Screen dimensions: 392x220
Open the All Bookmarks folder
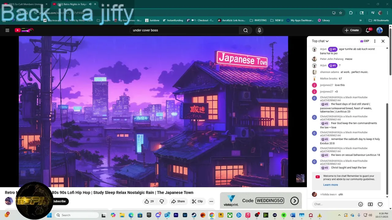(x=379, y=20)
